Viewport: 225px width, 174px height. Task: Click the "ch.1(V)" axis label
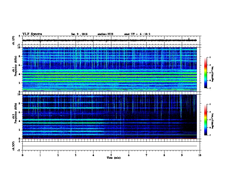pyautogui.click(x=13, y=40)
